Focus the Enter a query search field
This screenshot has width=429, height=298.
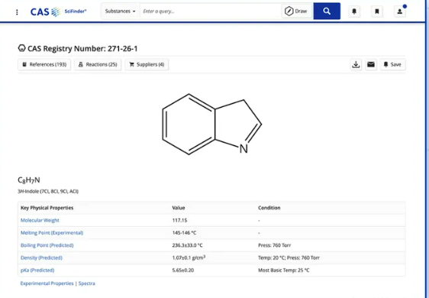211,11
